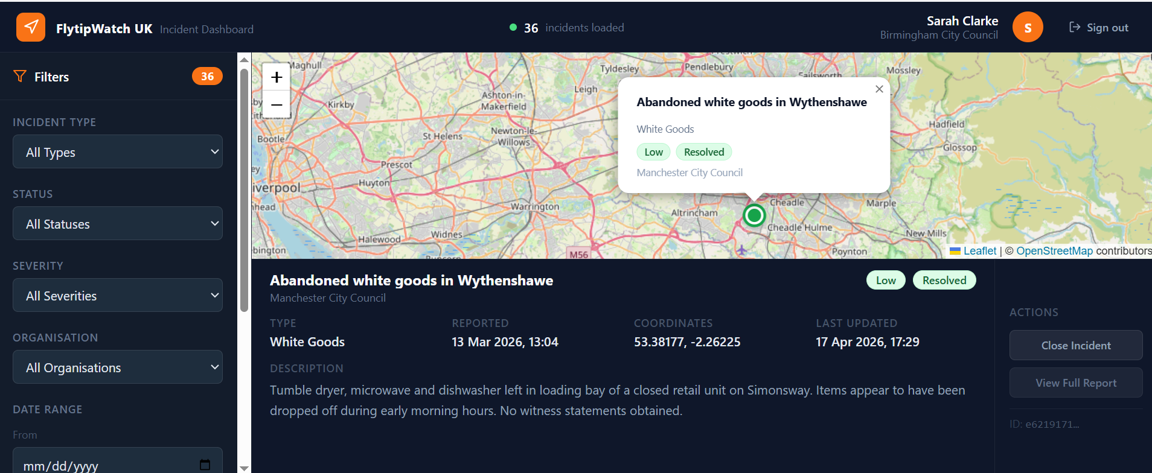Click the incident description paragraph

point(618,401)
